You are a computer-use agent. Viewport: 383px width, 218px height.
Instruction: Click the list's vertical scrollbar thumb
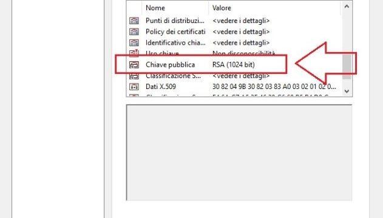(347, 67)
